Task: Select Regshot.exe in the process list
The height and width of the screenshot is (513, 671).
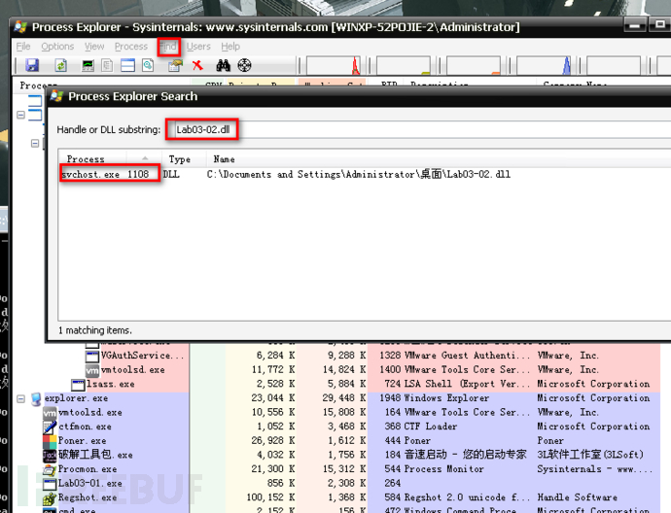Action: click(84, 497)
